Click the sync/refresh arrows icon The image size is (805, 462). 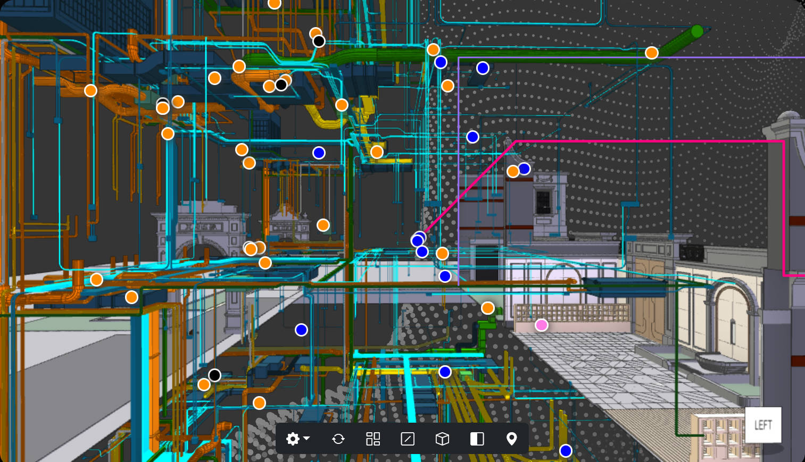[x=338, y=439]
